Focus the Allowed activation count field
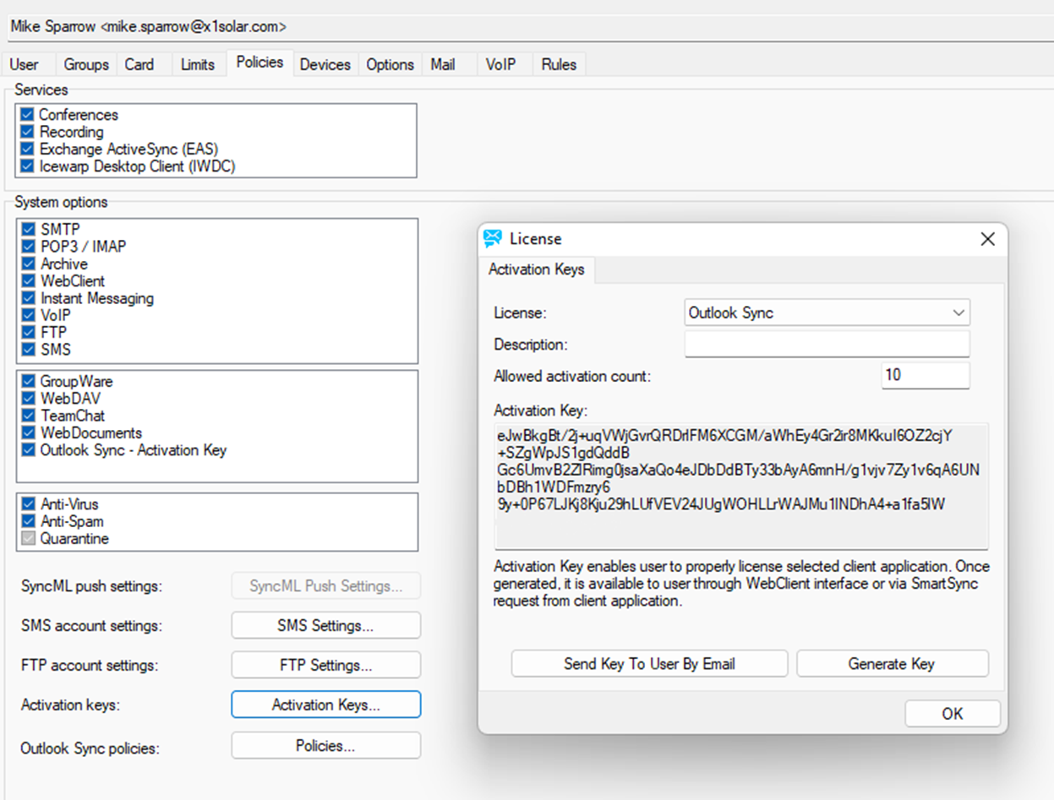1054x800 pixels. (925, 375)
